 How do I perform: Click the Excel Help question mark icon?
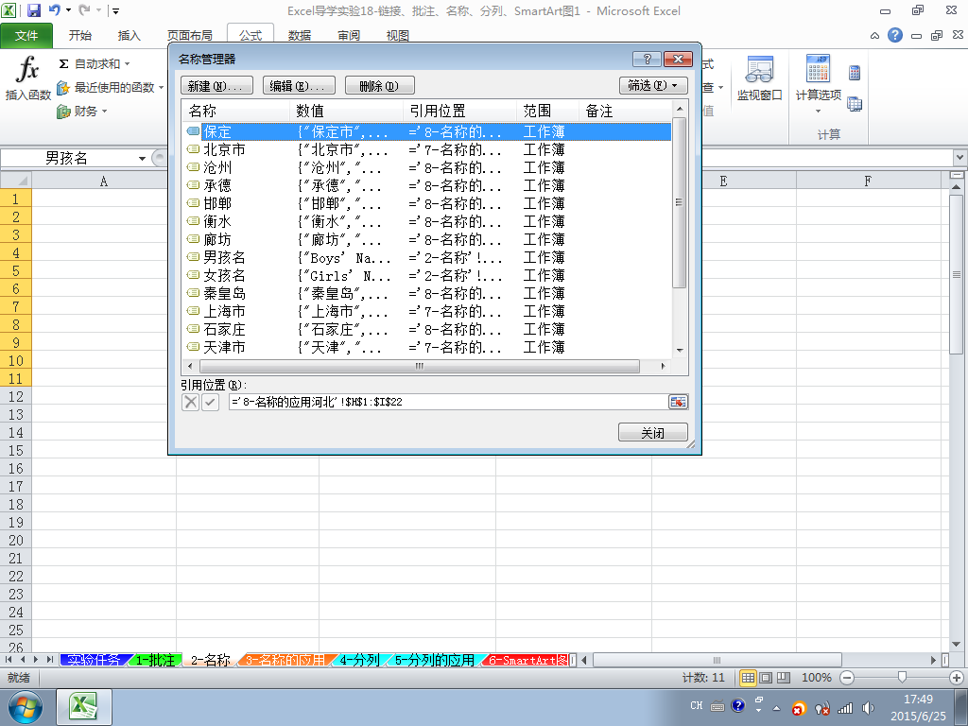pos(895,35)
